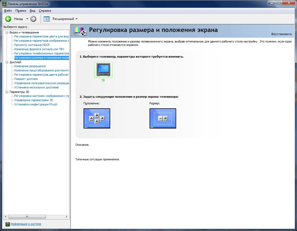The width and height of the screenshot is (297, 231).
Task: Select Регулировка параметров изображения for video
Action: tap(41, 41)
